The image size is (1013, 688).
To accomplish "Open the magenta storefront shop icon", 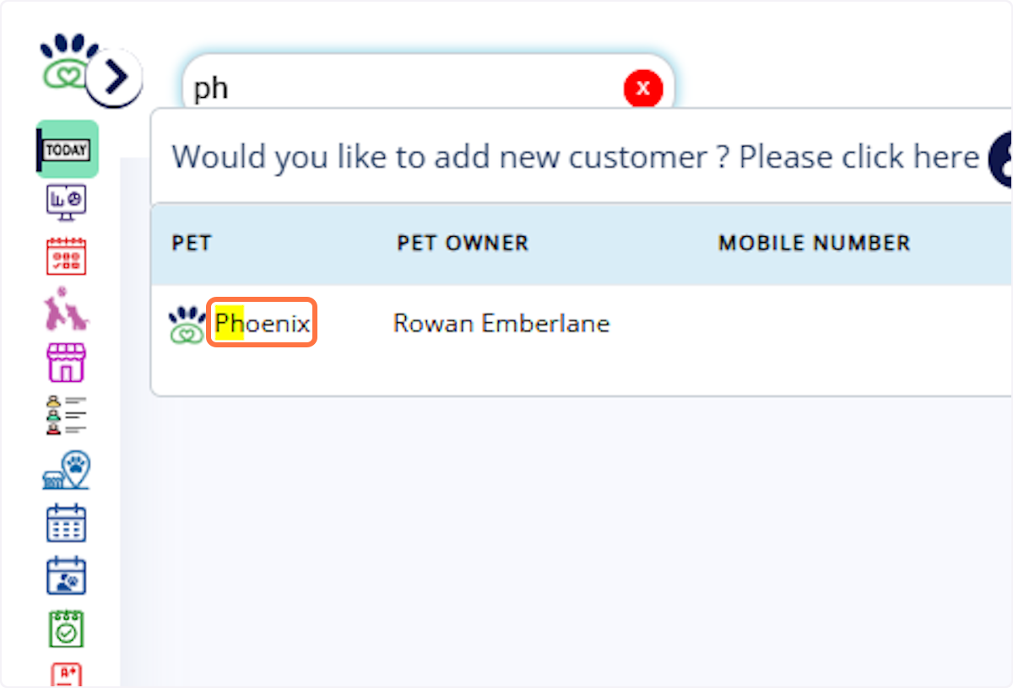I will point(66,363).
